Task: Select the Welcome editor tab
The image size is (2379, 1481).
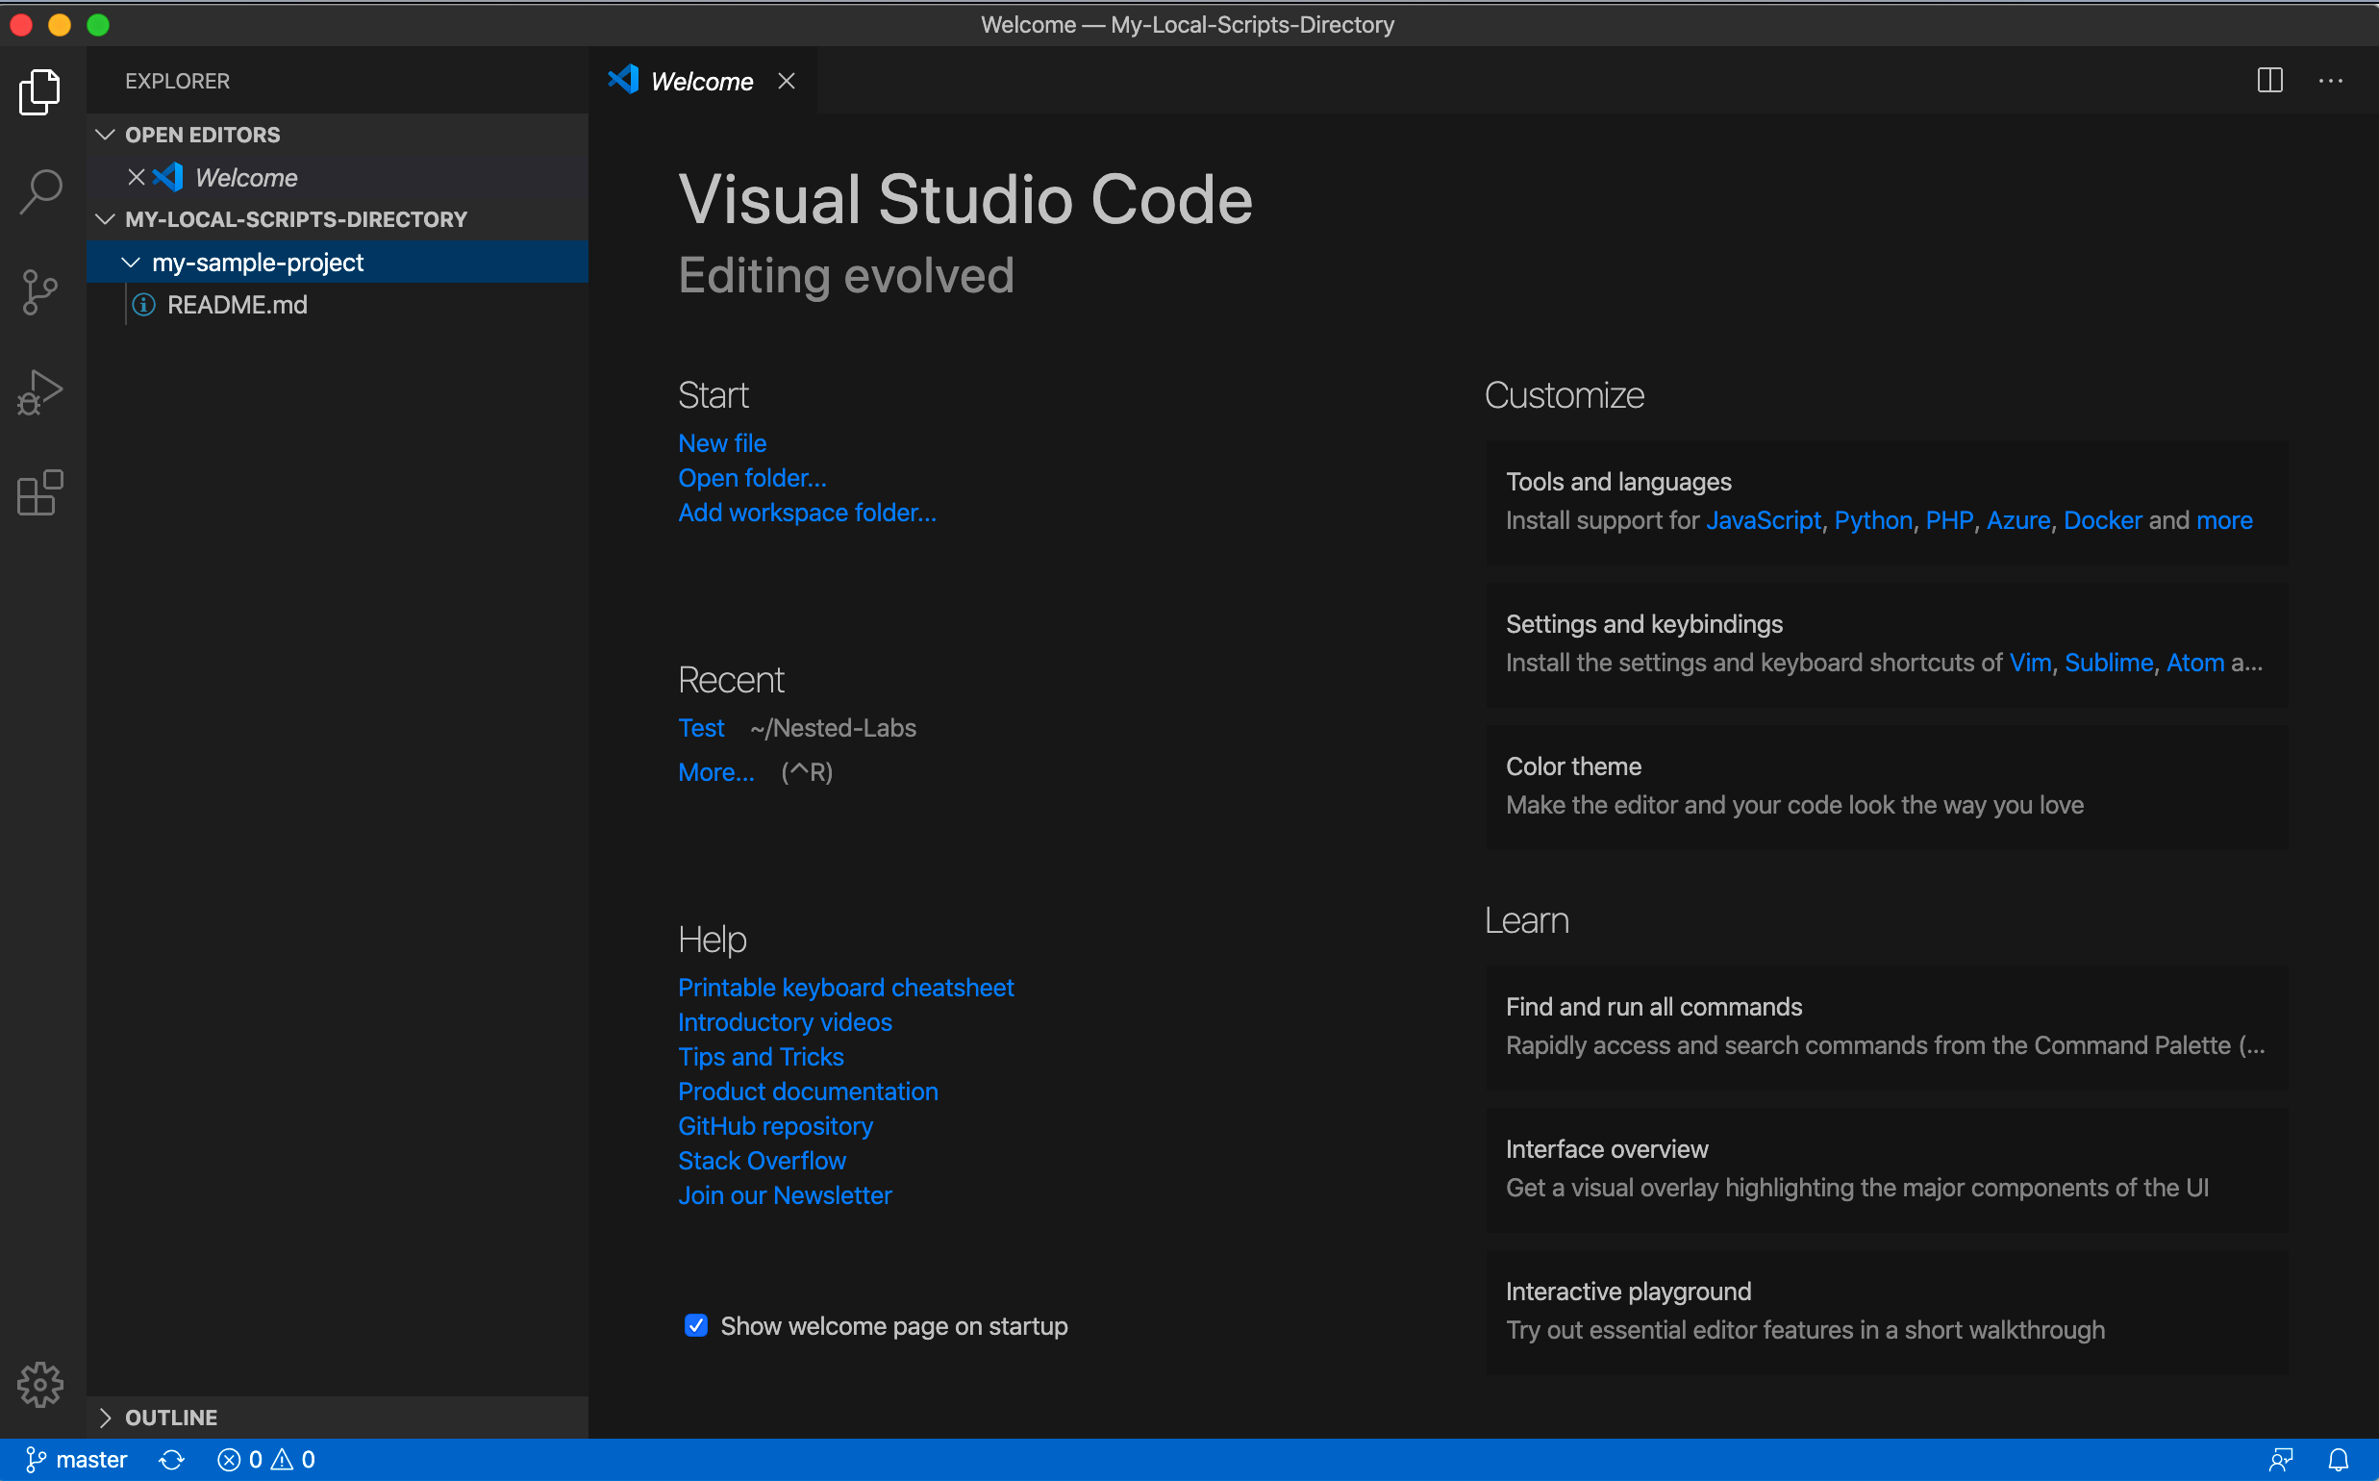Action: (701, 82)
